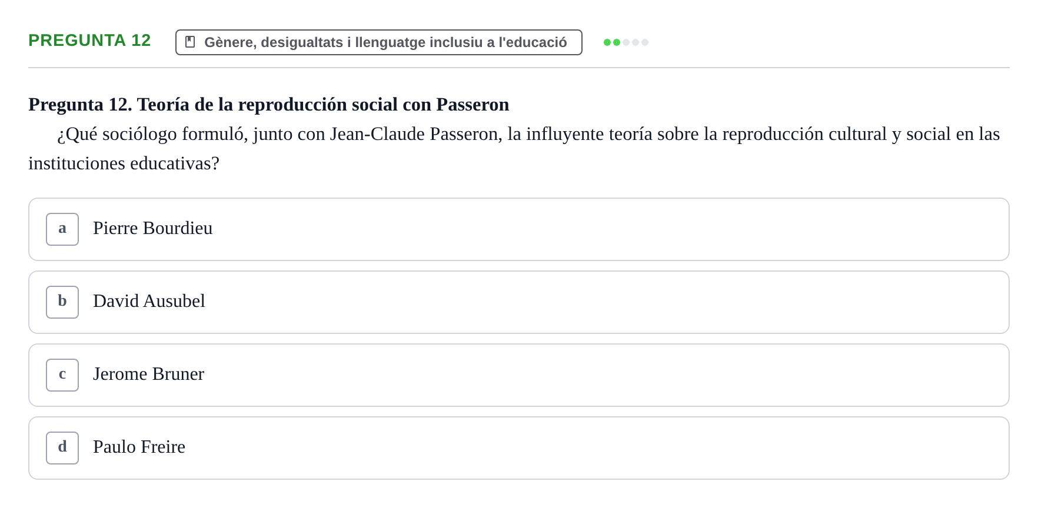Click the question text about Jean-Claude Passeron
Image resolution: width=1038 pixels, height=508 pixels.
[514, 148]
